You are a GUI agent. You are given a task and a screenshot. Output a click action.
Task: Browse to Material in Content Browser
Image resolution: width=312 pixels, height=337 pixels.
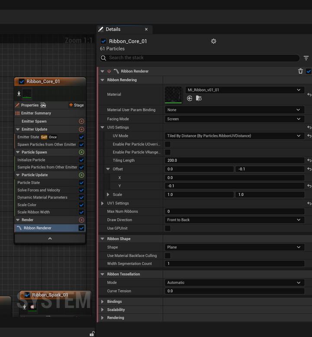(x=198, y=98)
